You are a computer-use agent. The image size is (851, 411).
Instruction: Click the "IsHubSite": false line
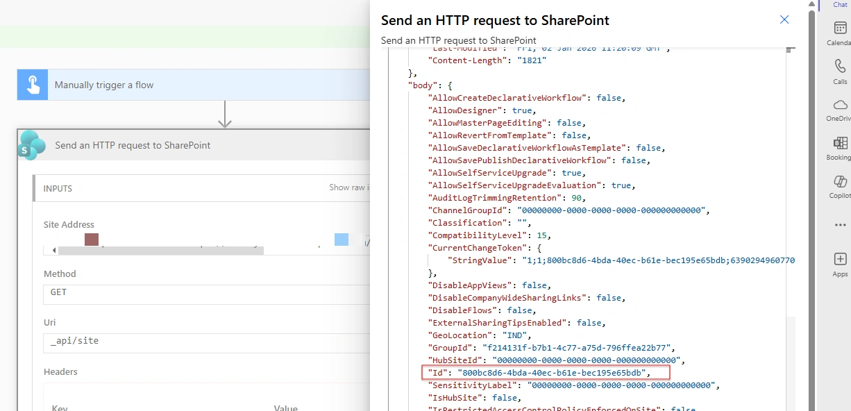(x=475, y=398)
